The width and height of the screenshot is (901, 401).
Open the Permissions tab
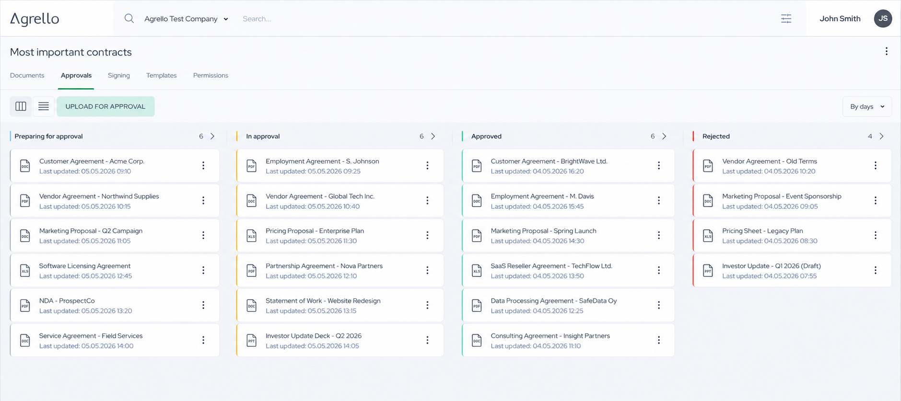point(211,75)
